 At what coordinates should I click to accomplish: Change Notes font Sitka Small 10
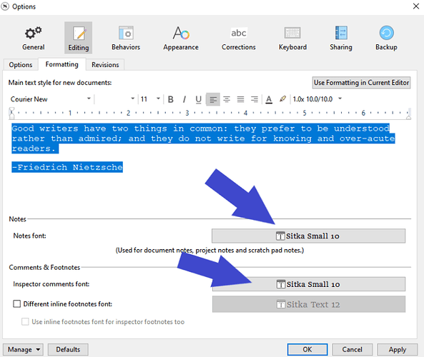point(309,236)
